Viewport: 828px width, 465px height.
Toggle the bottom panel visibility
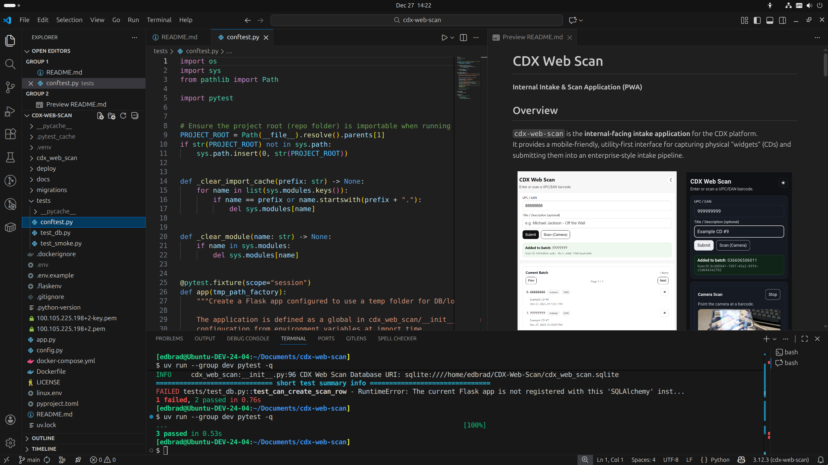point(770,20)
